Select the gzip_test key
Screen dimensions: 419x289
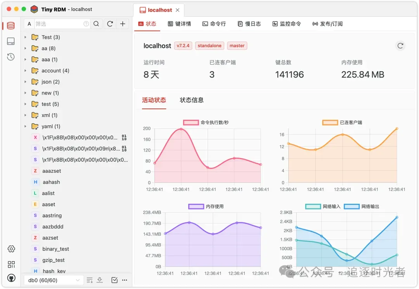54,260
